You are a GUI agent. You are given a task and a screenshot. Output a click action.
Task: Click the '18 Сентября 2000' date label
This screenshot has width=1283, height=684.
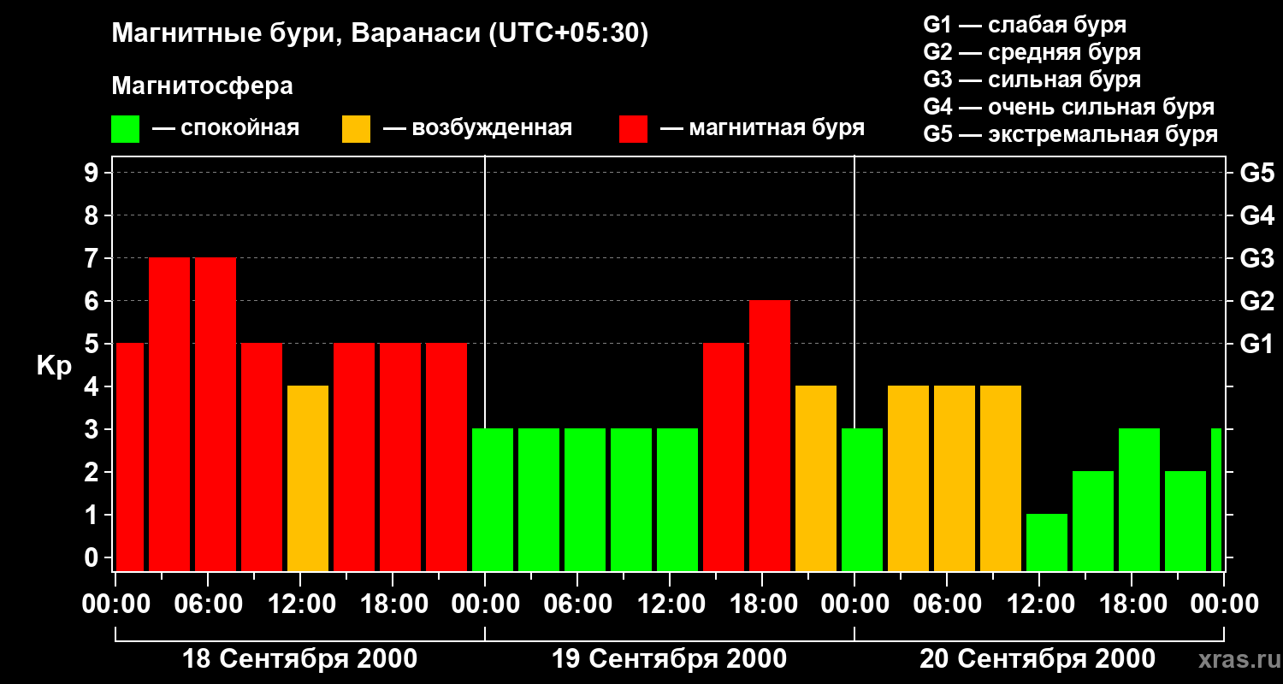pos(300,659)
